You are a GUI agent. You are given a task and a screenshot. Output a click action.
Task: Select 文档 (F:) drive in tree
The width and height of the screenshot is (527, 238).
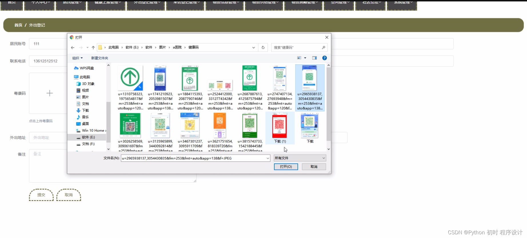(x=85, y=144)
